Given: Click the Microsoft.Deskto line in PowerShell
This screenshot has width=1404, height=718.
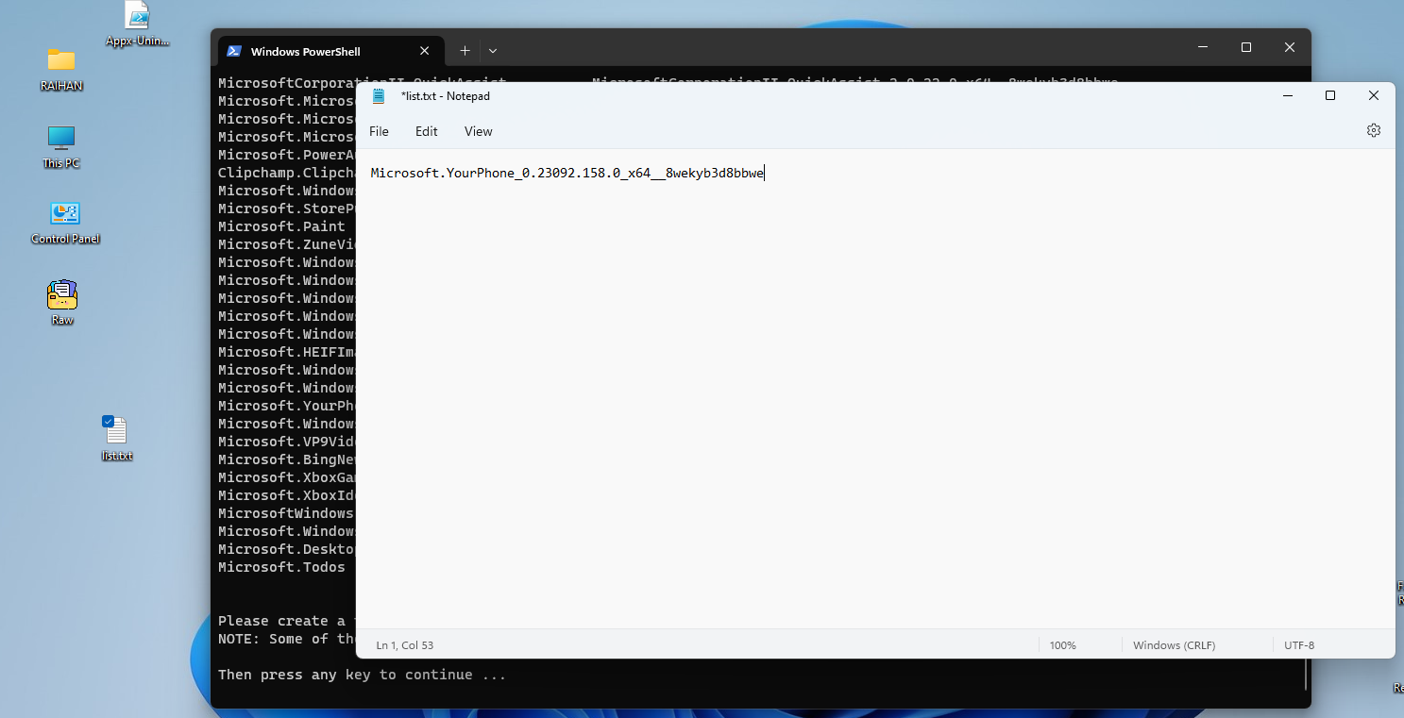Looking at the screenshot, I should tap(287, 549).
